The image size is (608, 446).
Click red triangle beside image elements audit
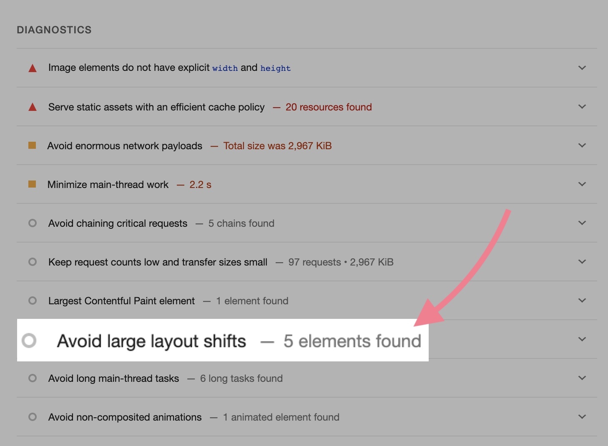click(33, 68)
